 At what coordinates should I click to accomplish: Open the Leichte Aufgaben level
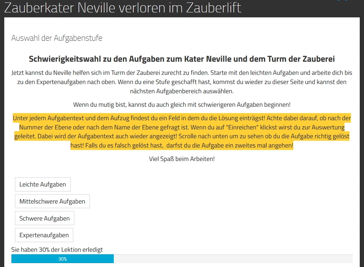click(43, 184)
